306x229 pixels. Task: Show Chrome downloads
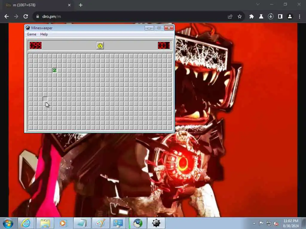271,16
